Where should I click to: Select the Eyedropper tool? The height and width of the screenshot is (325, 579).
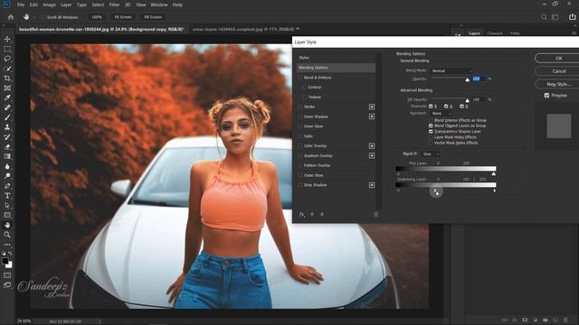point(7,97)
